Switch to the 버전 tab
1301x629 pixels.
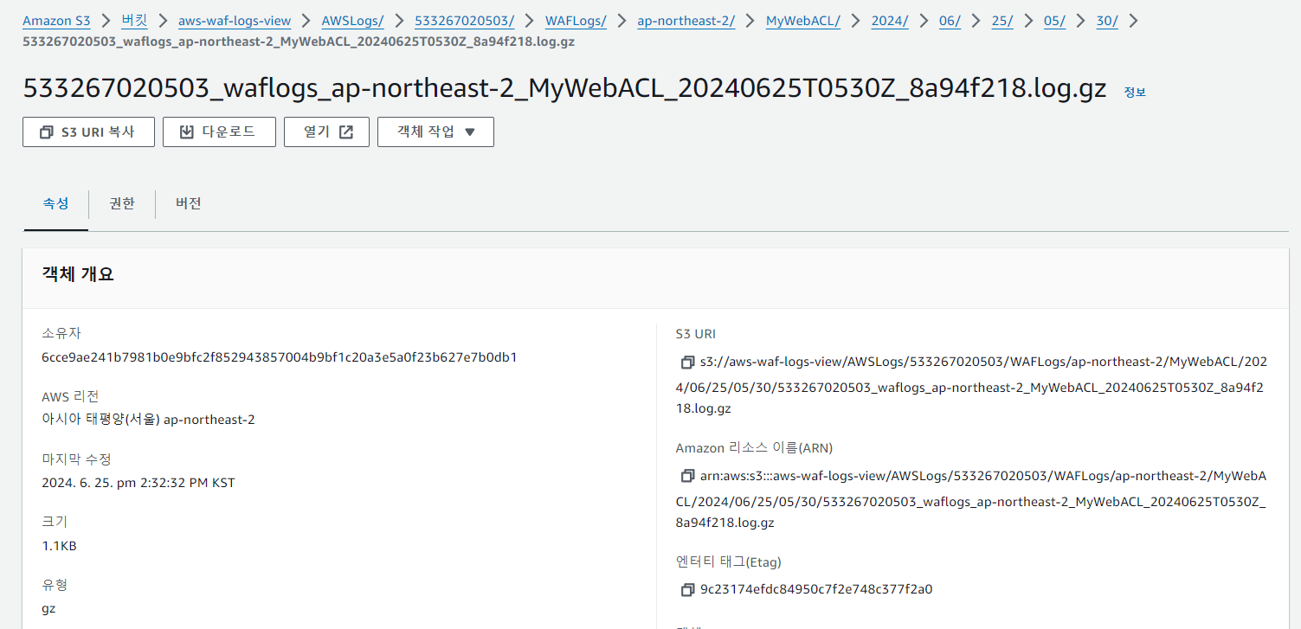(x=188, y=204)
